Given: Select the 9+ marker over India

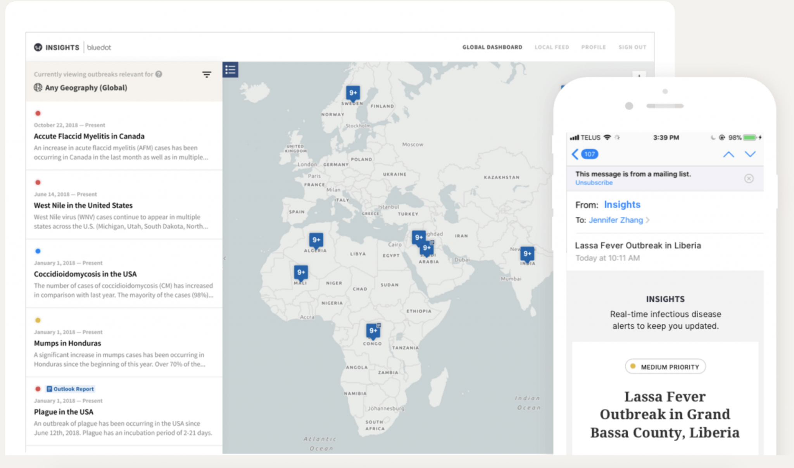Looking at the screenshot, I should [527, 254].
